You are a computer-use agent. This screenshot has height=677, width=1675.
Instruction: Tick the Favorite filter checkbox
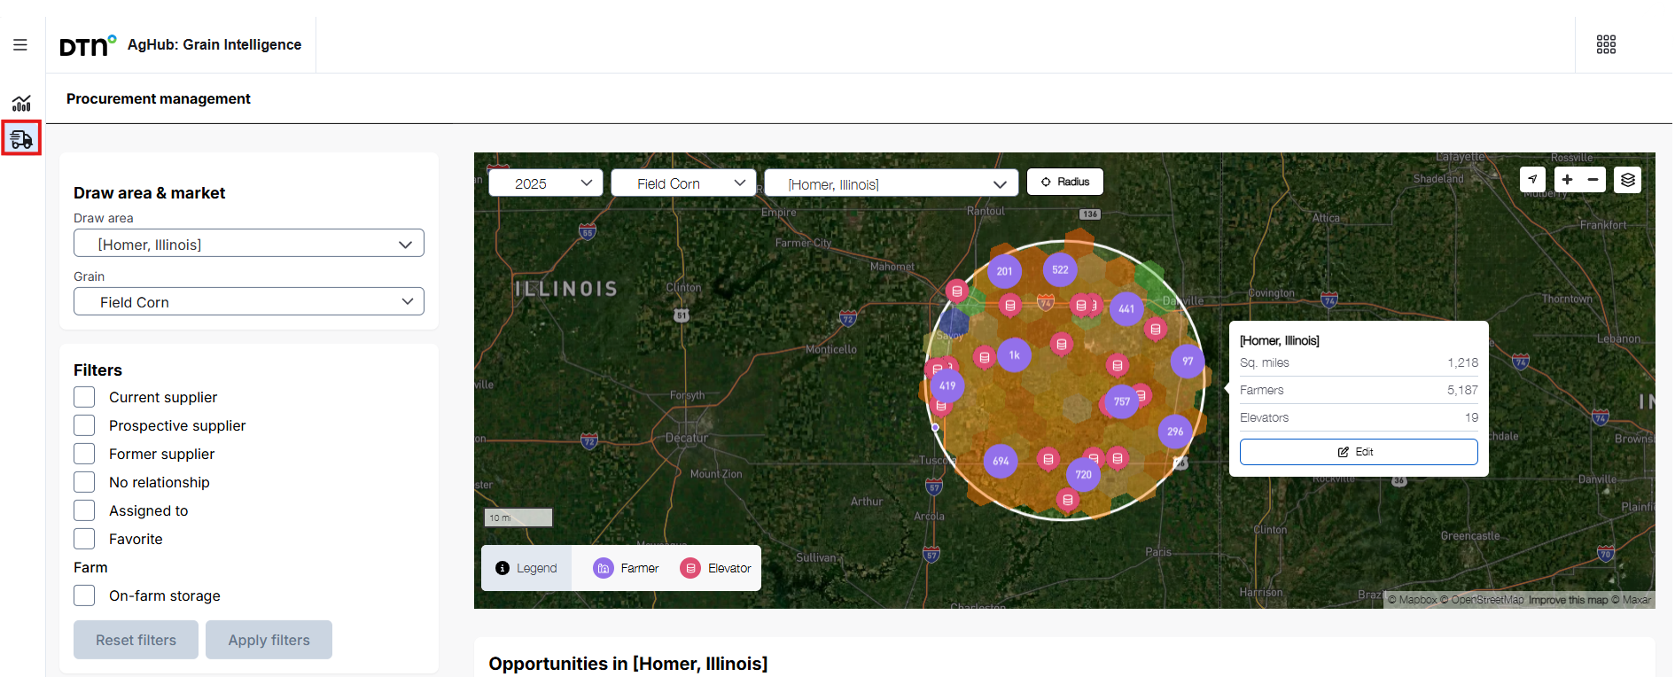tap(84, 539)
